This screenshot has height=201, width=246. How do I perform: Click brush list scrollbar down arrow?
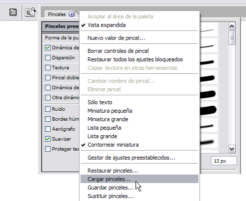(x=232, y=149)
